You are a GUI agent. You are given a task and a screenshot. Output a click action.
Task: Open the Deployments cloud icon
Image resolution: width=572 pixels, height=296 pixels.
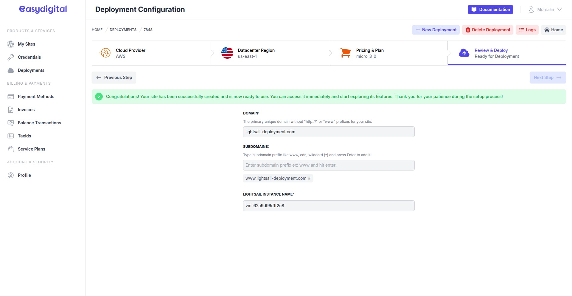point(11,70)
